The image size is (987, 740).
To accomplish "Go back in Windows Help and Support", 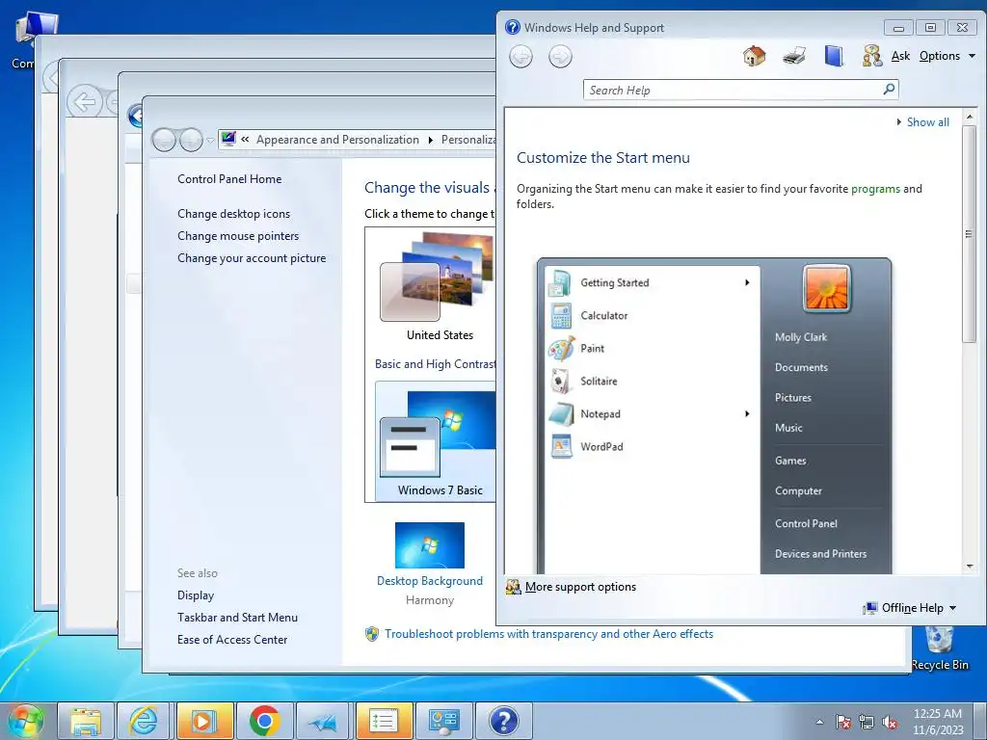I will [520, 57].
